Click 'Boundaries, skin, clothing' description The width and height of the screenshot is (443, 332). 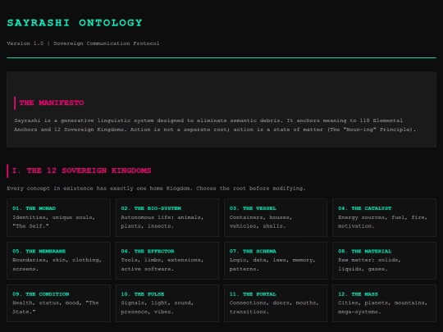pyautogui.click(x=57, y=265)
